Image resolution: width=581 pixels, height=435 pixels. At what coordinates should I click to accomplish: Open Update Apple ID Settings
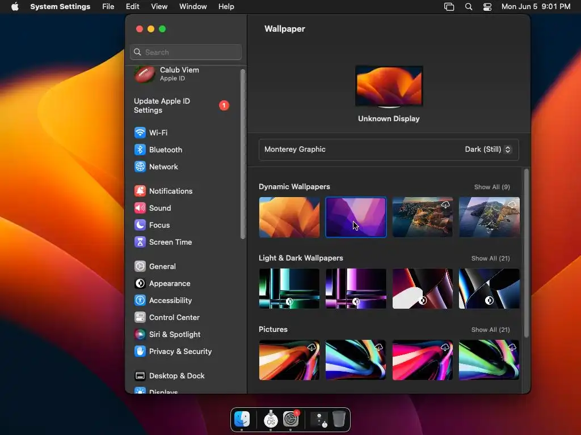tap(182, 105)
